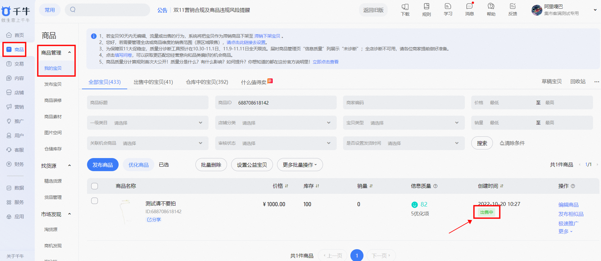Go to 首页 in the sidebar
Viewport: 601px width, 261px height.
(15, 35)
